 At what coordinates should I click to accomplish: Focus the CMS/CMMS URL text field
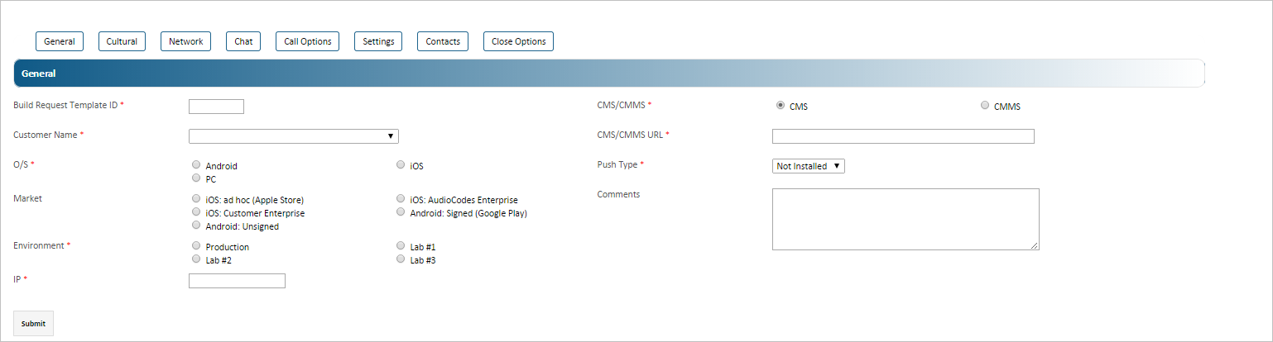click(903, 136)
